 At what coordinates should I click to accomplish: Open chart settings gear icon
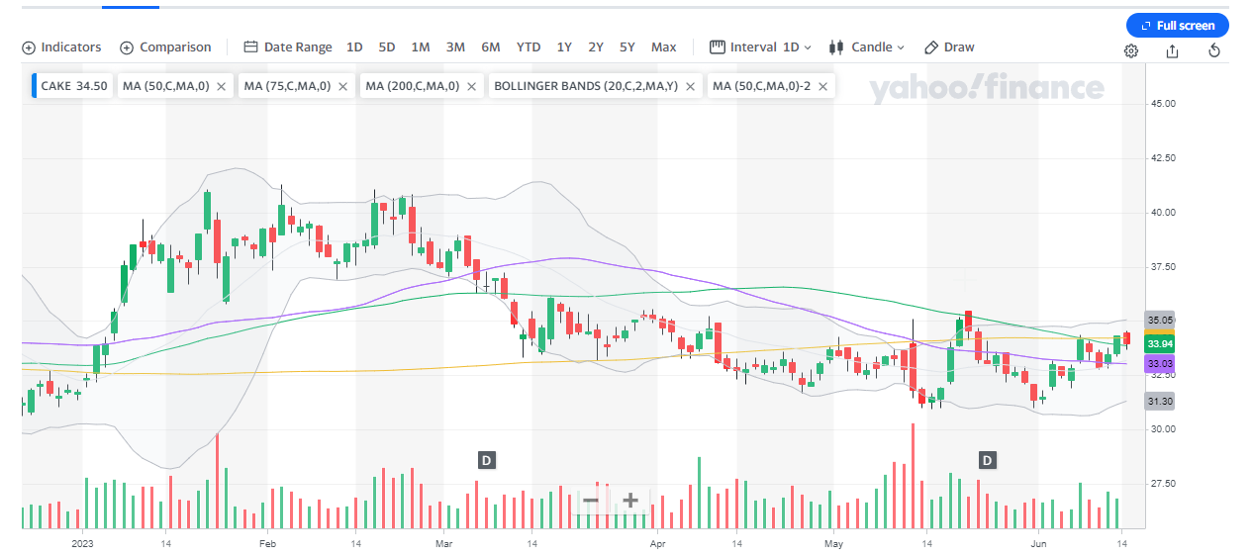pyautogui.click(x=1131, y=50)
